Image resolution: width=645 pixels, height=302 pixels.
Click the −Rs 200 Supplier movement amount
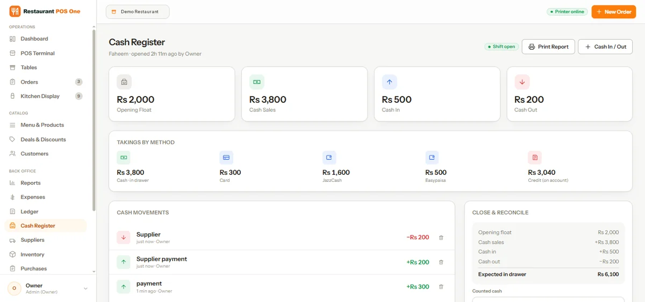[x=418, y=238]
